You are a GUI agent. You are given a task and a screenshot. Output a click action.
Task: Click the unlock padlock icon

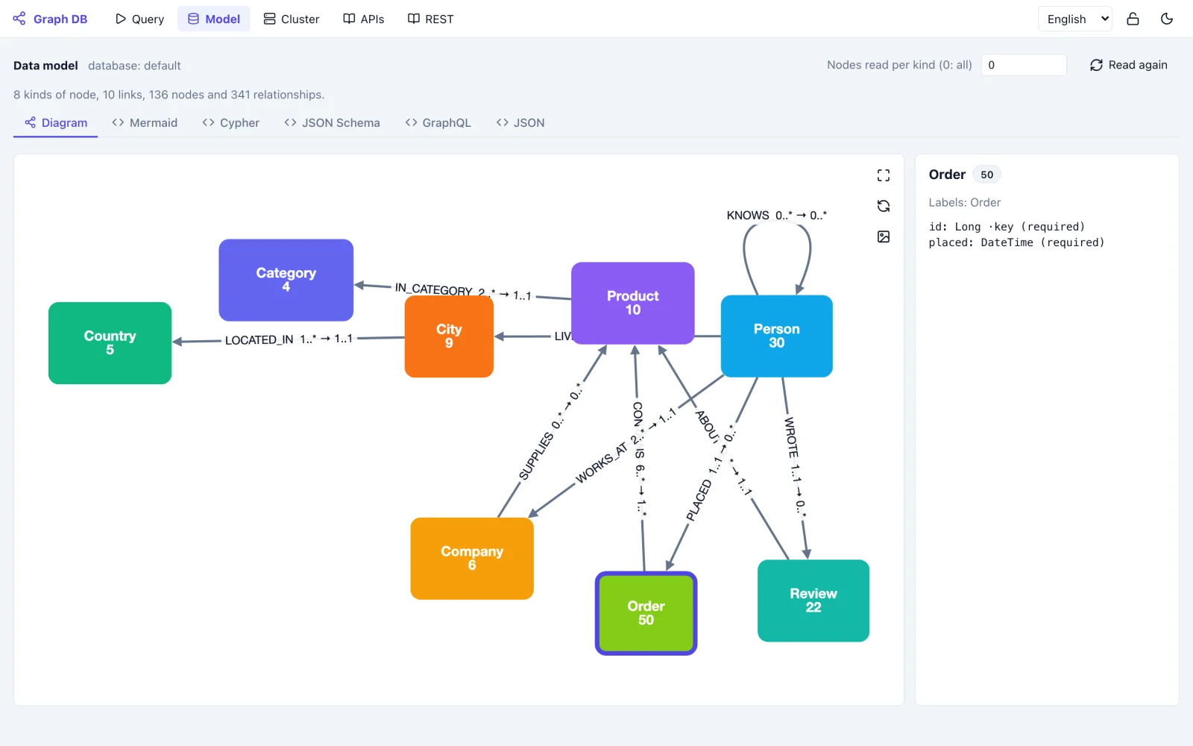1133,19
